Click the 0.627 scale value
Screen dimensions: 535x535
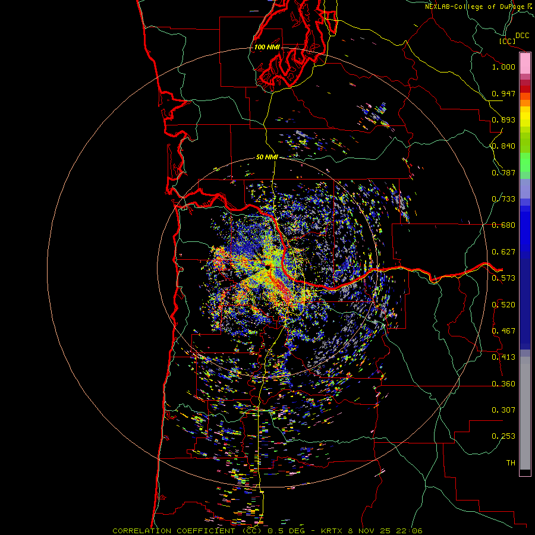[x=503, y=252]
